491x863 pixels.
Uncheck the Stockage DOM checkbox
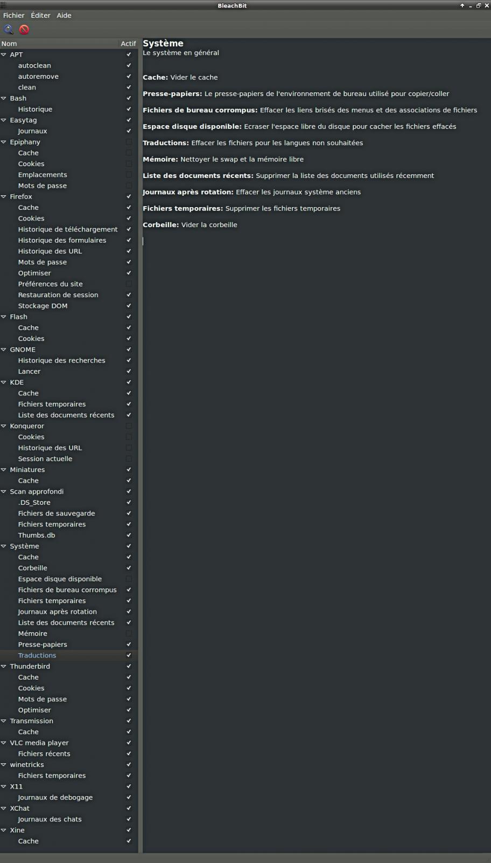tap(129, 306)
